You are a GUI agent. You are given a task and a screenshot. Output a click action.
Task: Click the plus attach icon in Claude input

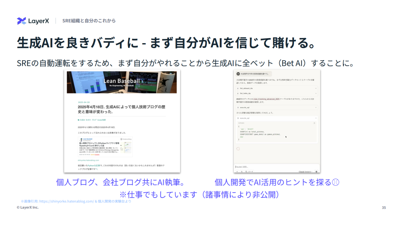237,171
